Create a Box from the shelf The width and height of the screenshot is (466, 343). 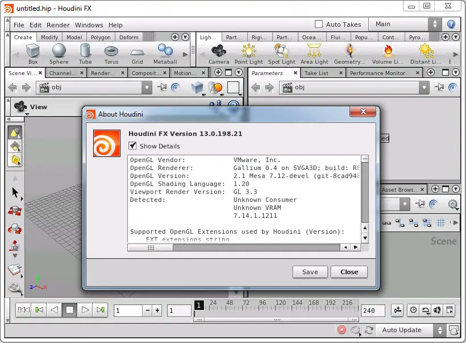[33, 54]
